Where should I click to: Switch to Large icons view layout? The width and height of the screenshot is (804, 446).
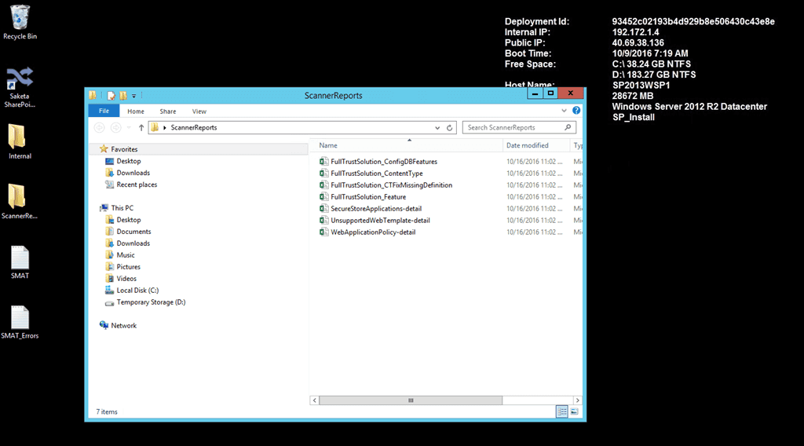coord(574,411)
